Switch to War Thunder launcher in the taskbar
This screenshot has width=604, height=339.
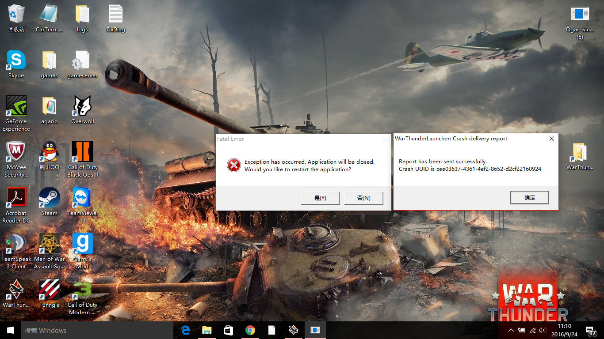pyautogui.click(x=293, y=330)
